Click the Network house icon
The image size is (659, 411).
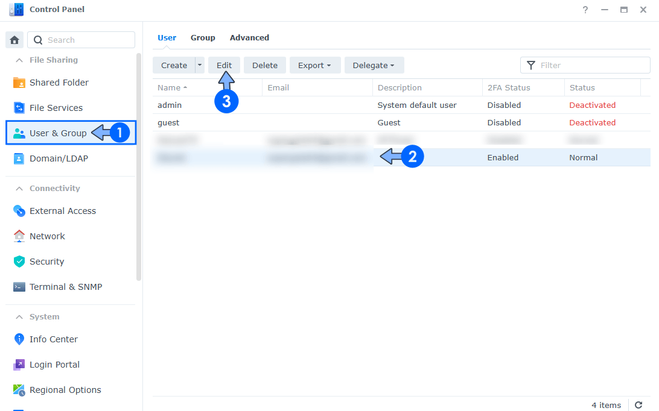19,236
